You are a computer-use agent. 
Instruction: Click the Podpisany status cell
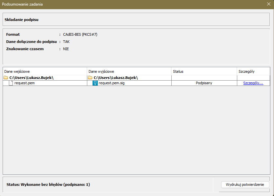tap(204, 83)
